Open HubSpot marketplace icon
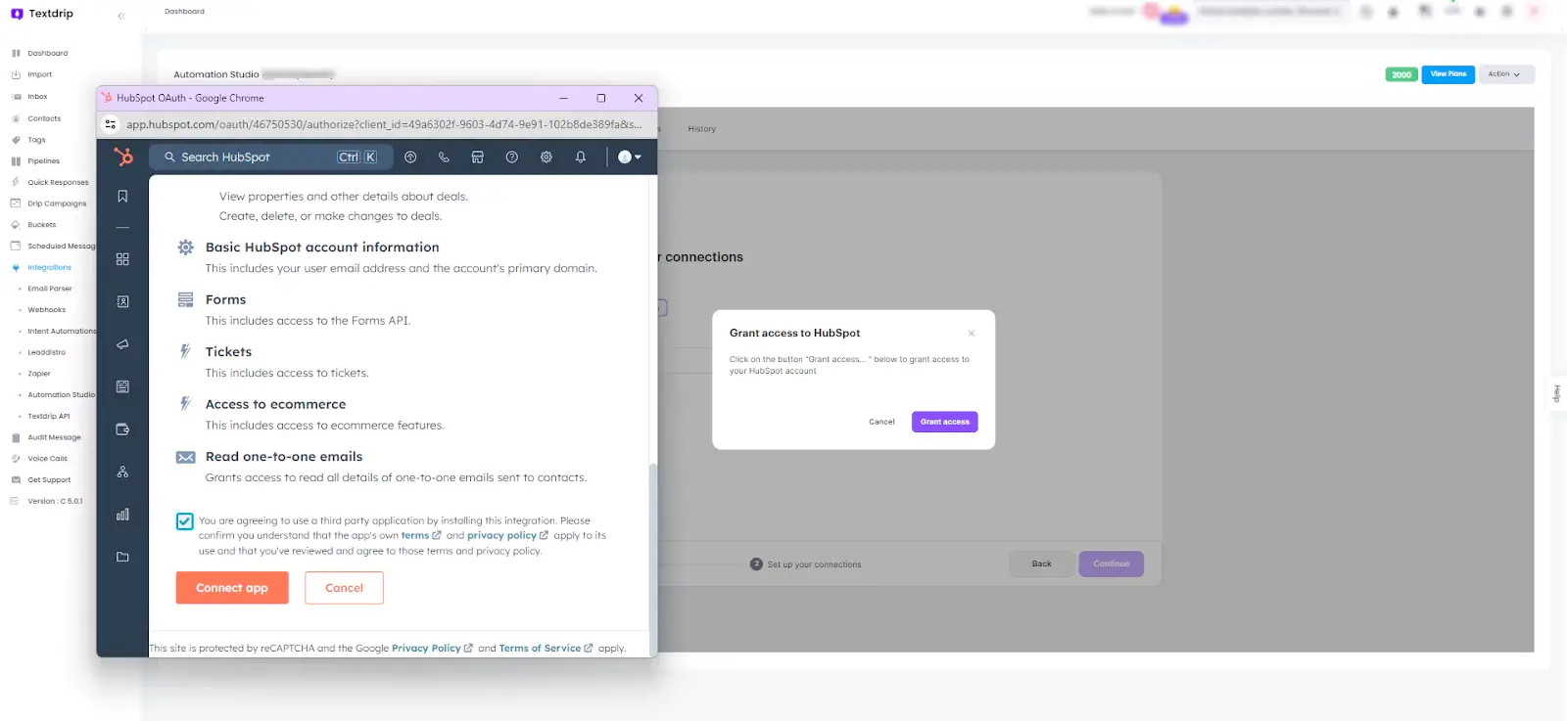The width and height of the screenshot is (1567, 721). 478,157
